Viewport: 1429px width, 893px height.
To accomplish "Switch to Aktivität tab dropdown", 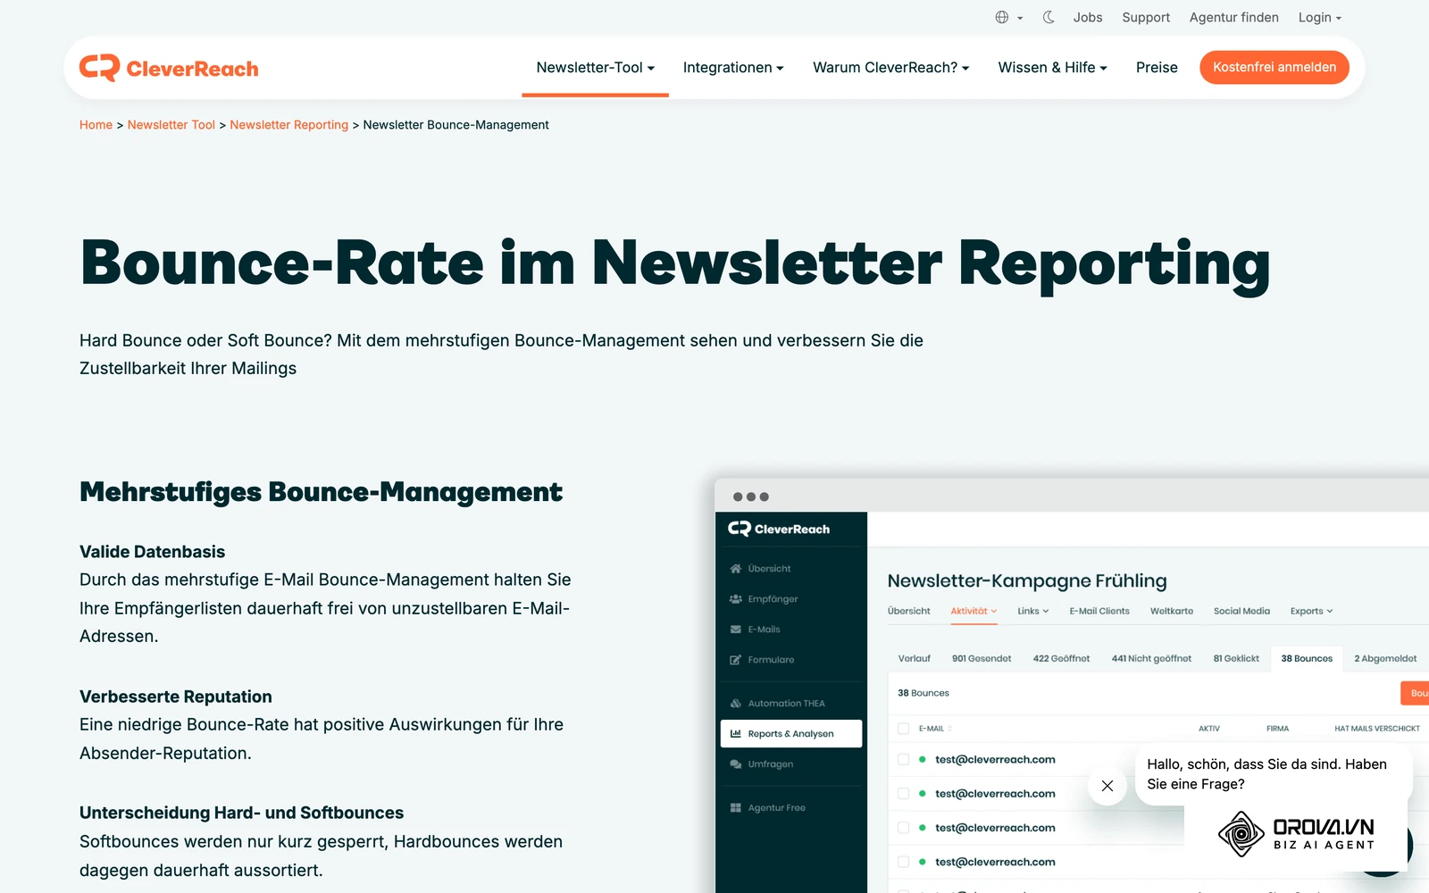I will (x=974, y=612).
